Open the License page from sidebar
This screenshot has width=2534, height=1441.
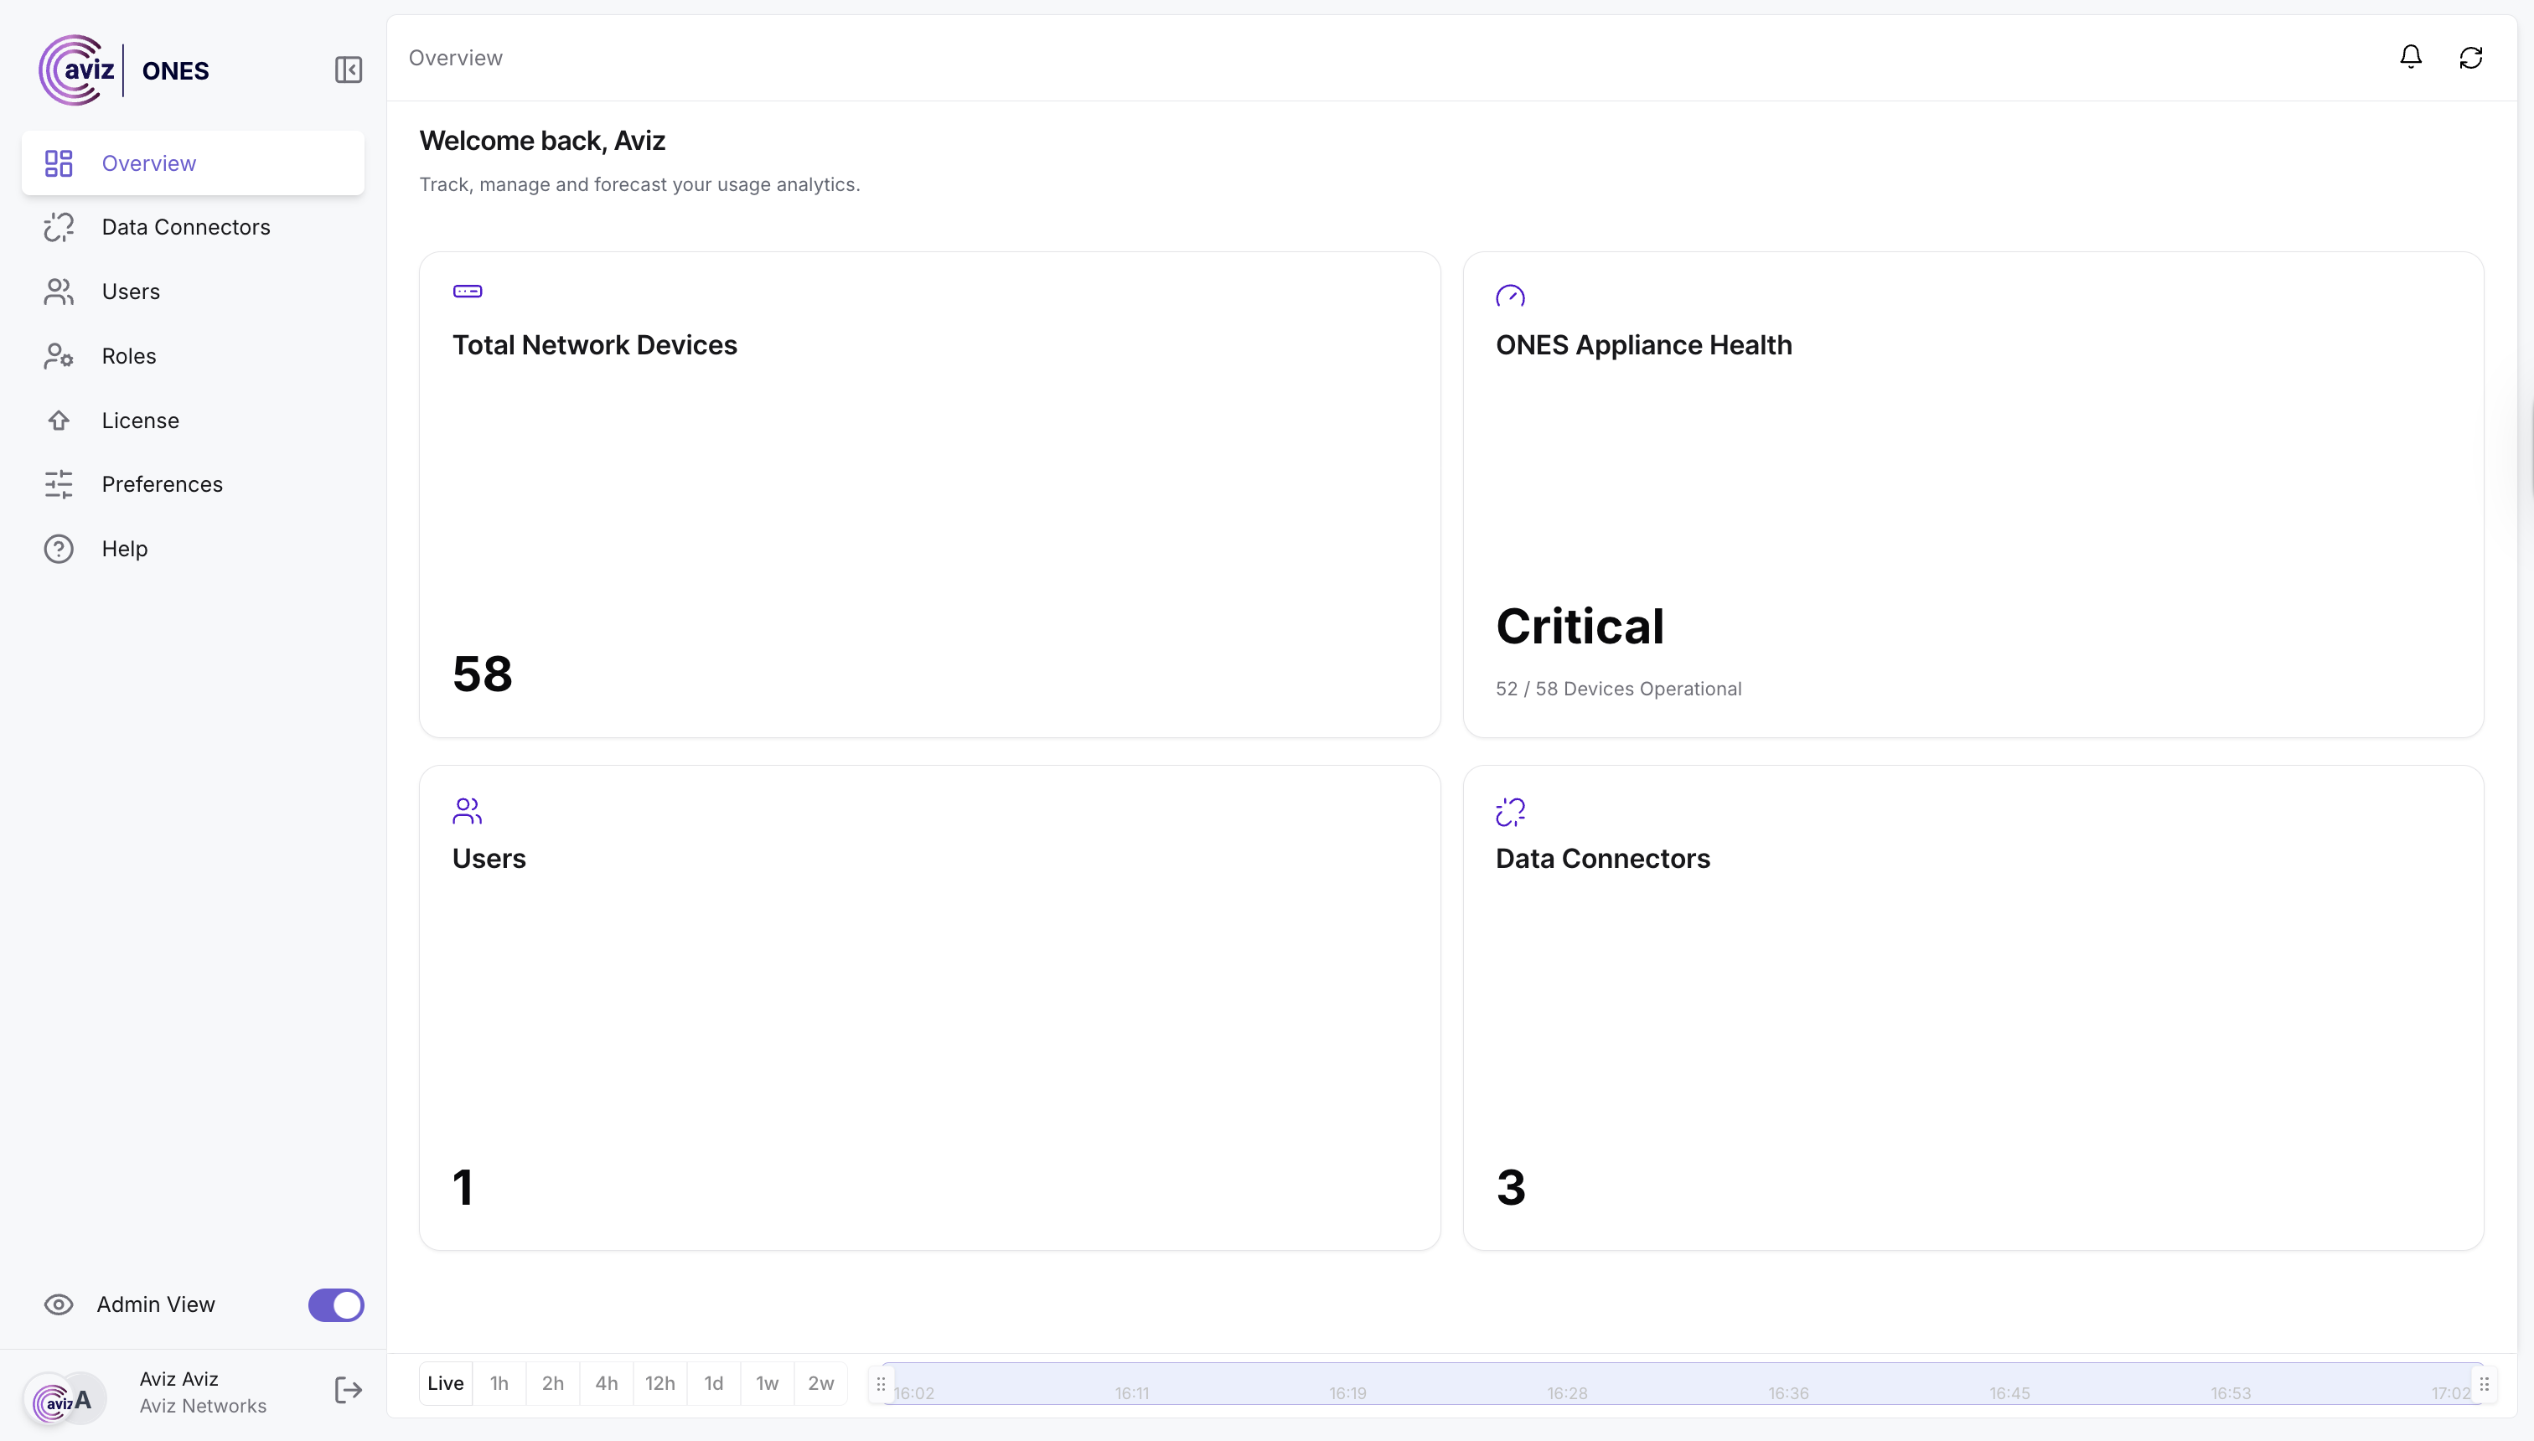[140, 421]
